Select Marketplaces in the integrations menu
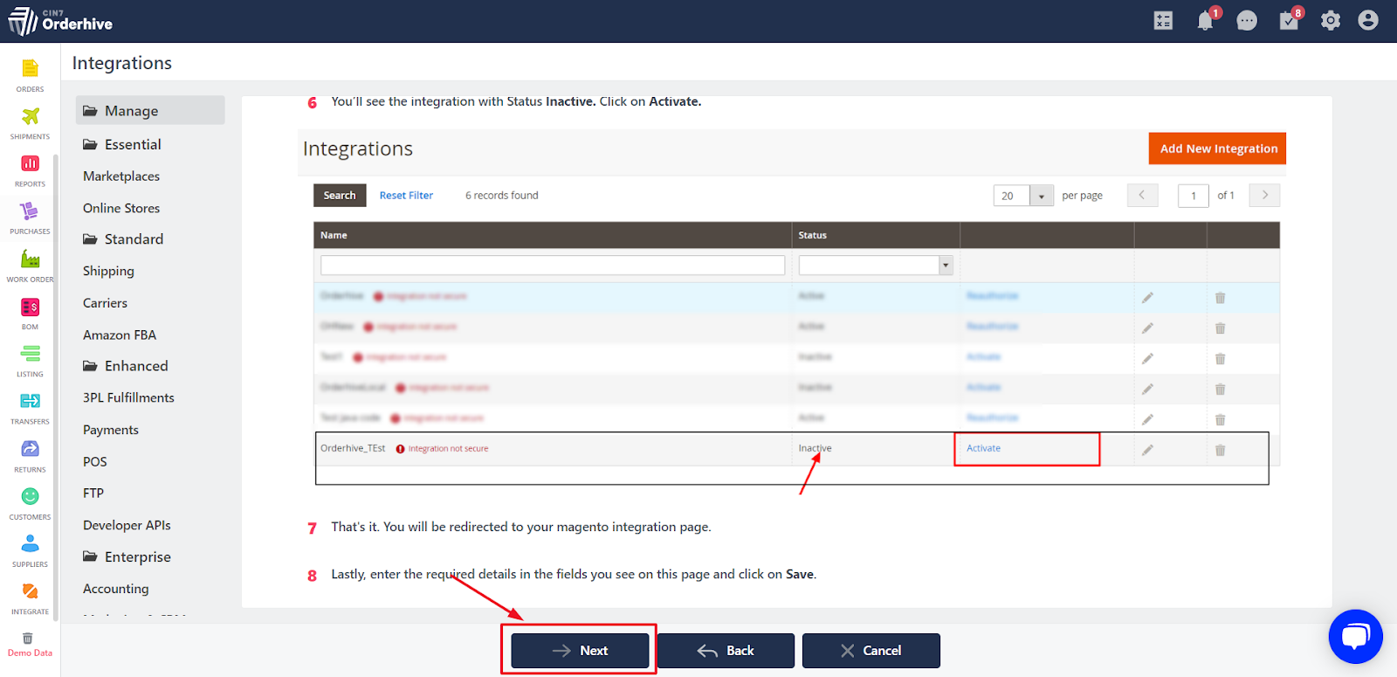This screenshot has width=1397, height=677. (121, 176)
